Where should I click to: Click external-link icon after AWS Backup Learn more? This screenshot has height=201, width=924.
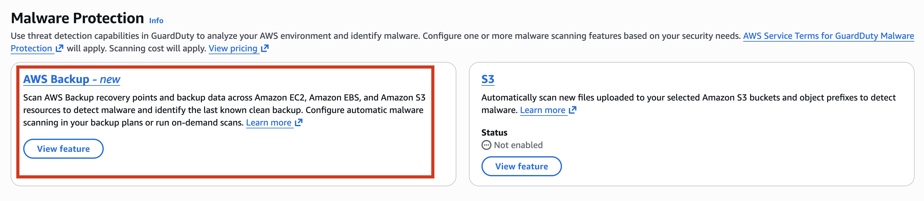coord(298,122)
